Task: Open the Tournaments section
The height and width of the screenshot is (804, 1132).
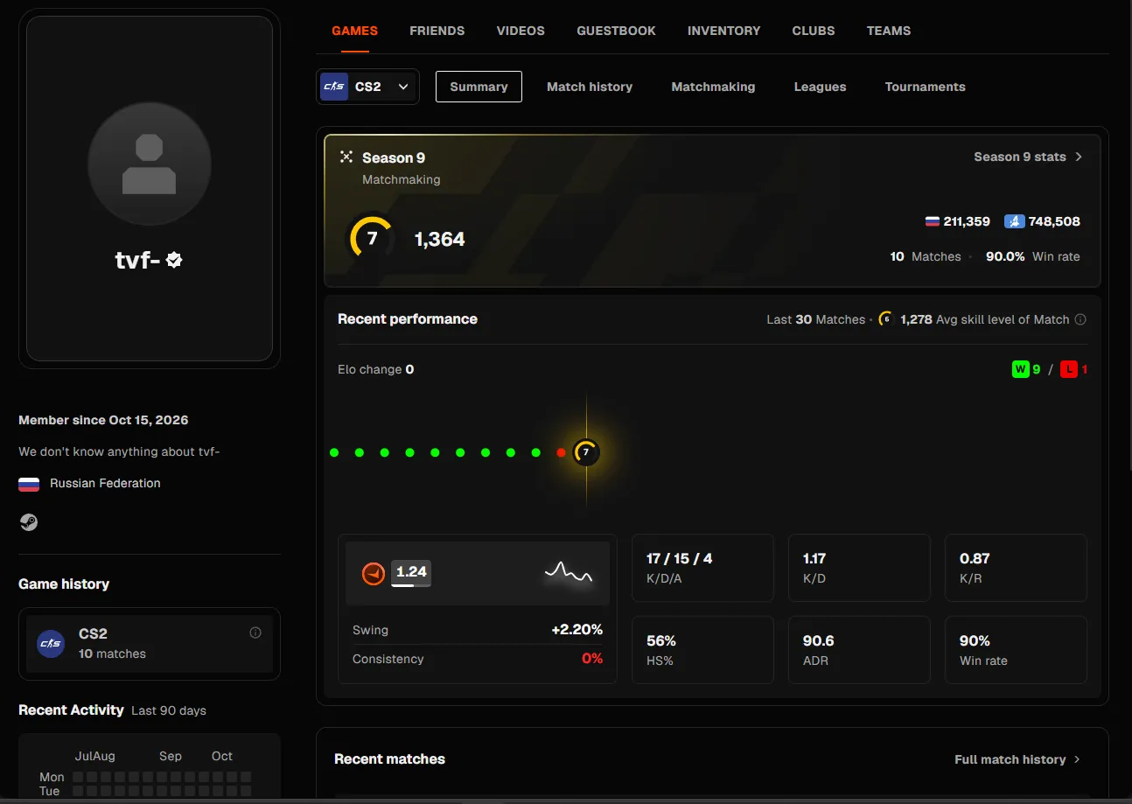Action: (925, 87)
